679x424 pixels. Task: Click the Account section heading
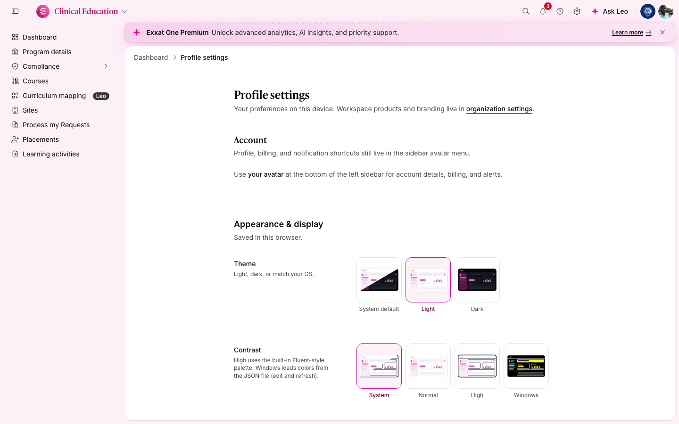[x=250, y=140]
